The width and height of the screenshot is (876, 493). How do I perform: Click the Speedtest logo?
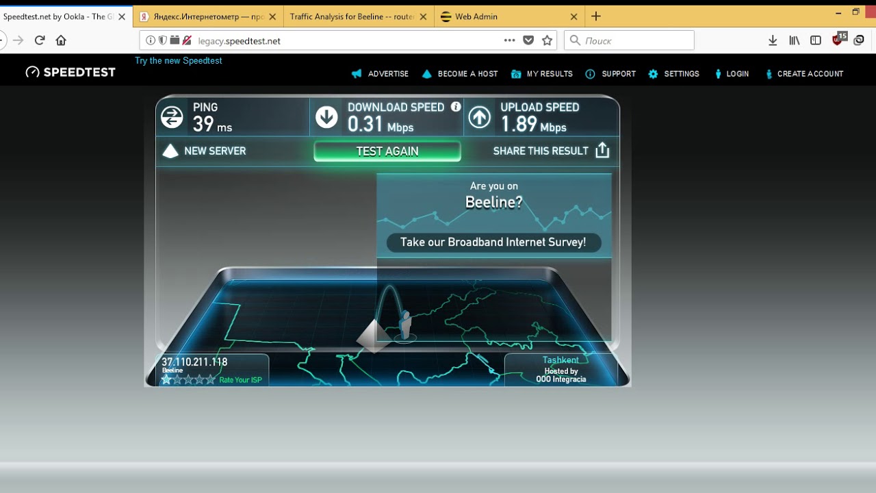click(70, 72)
